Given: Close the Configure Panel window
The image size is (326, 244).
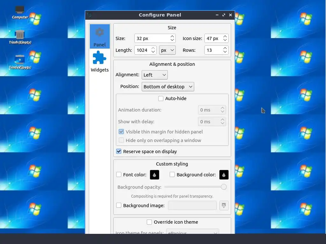Looking at the screenshot, I should click(230, 15).
